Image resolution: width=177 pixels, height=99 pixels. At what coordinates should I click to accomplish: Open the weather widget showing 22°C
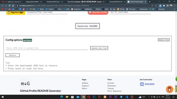pos(142,97)
